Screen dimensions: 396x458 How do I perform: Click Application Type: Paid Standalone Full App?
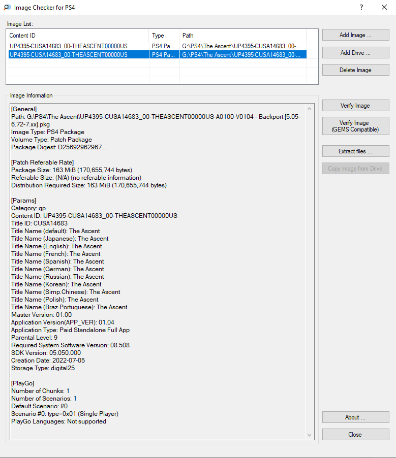pyautogui.click(x=70, y=330)
